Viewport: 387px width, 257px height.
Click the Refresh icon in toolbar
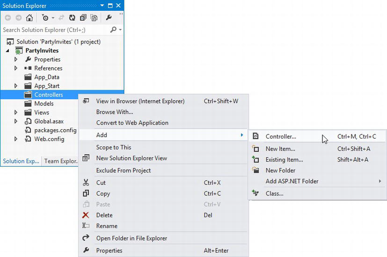coord(72,18)
